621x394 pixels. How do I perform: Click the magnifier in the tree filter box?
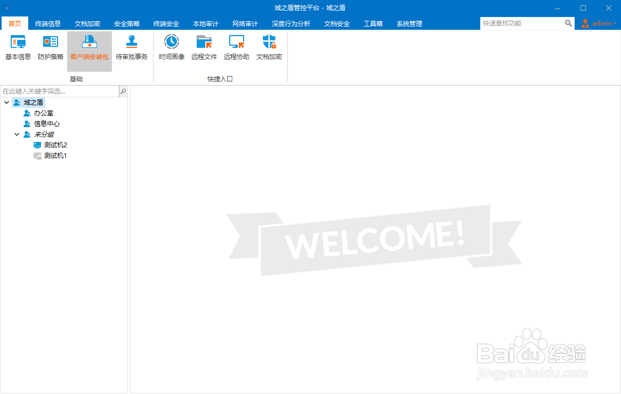(123, 91)
